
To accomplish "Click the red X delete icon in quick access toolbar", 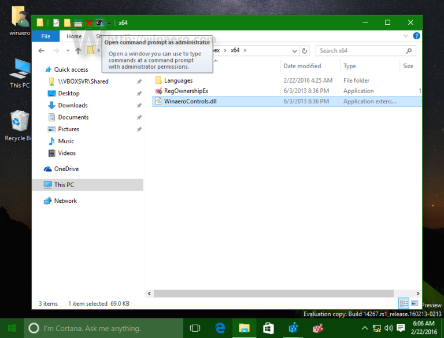I will pyautogui.click(x=89, y=23).
